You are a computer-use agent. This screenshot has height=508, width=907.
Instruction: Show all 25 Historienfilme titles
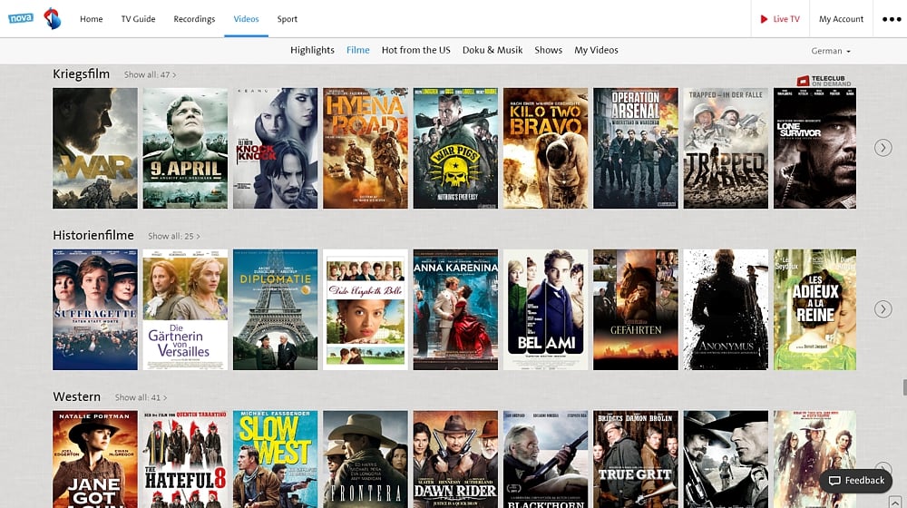coord(174,236)
